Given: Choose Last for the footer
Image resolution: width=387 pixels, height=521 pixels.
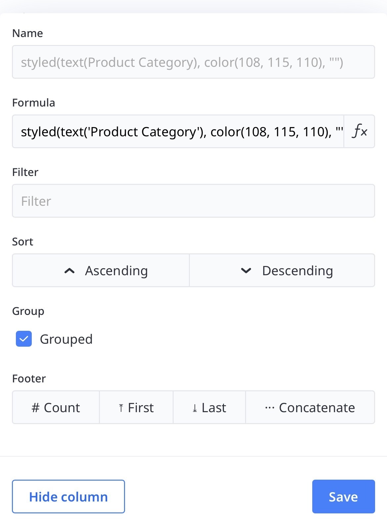Looking at the screenshot, I should tap(209, 407).
